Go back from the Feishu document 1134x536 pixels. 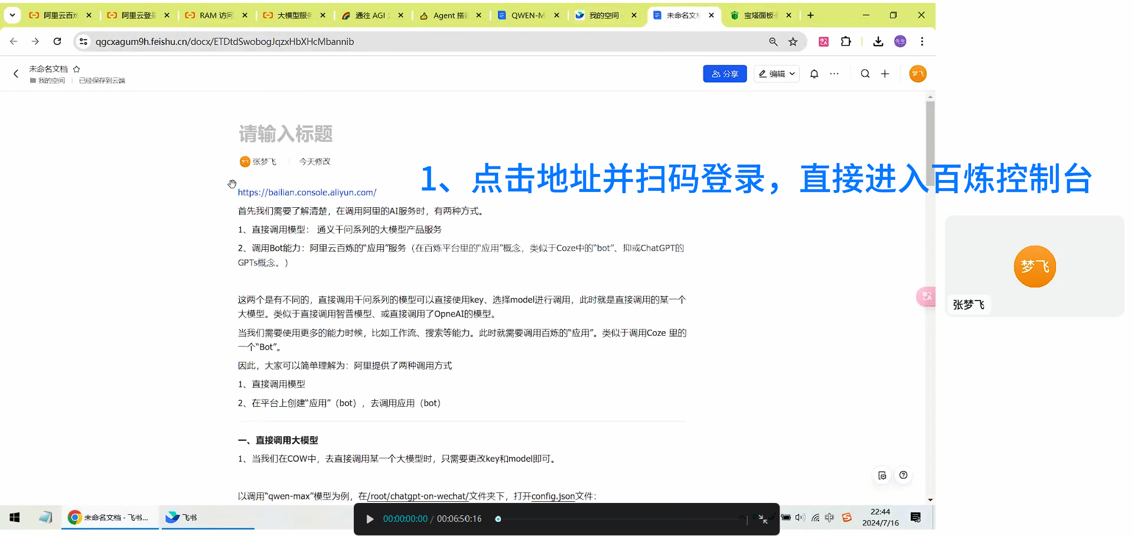16,74
